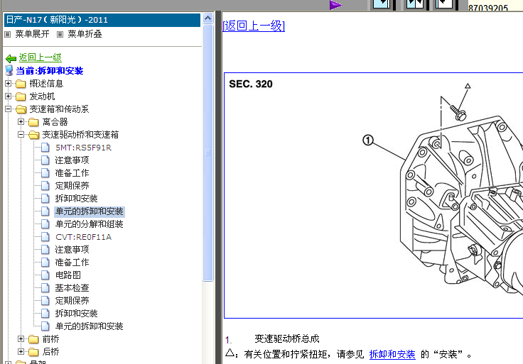Click 菜单折叠 to collapse all menus
This screenshot has width=523, height=364.
[x=85, y=34]
